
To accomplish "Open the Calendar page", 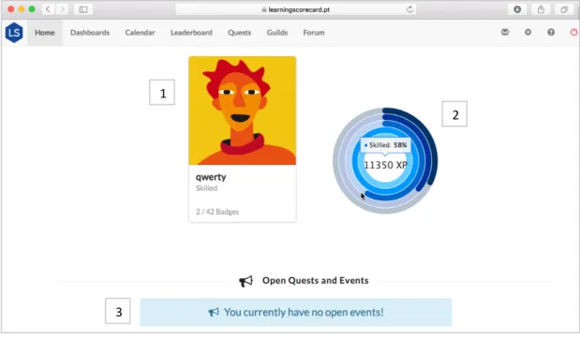I will point(140,33).
